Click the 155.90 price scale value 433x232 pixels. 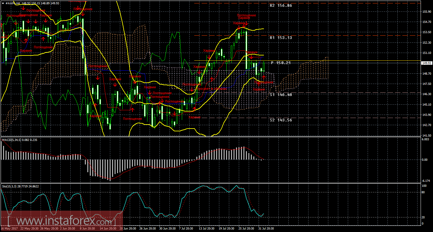point(426,12)
